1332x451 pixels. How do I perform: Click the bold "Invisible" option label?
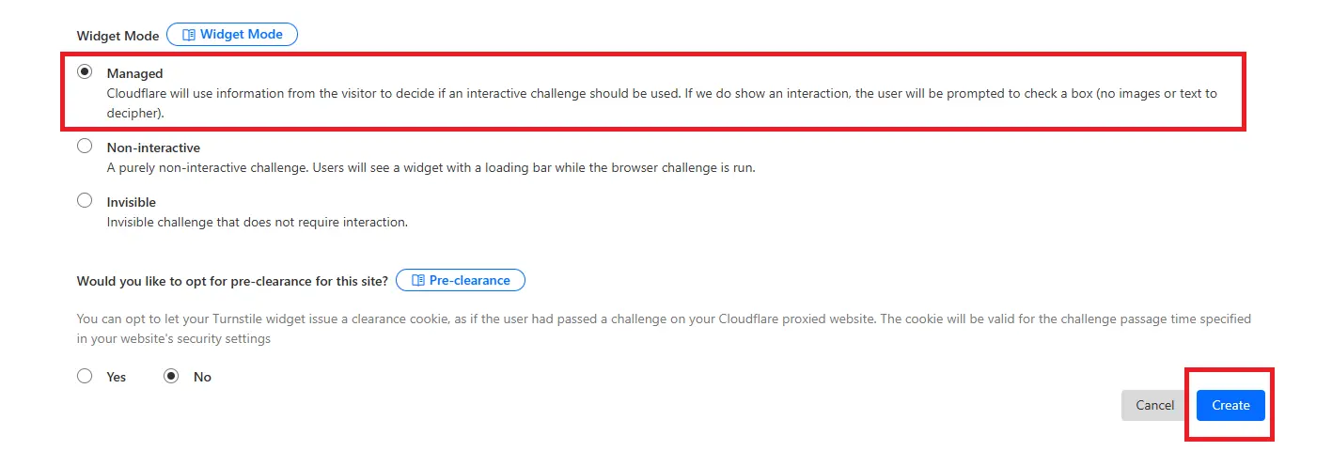click(131, 202)
